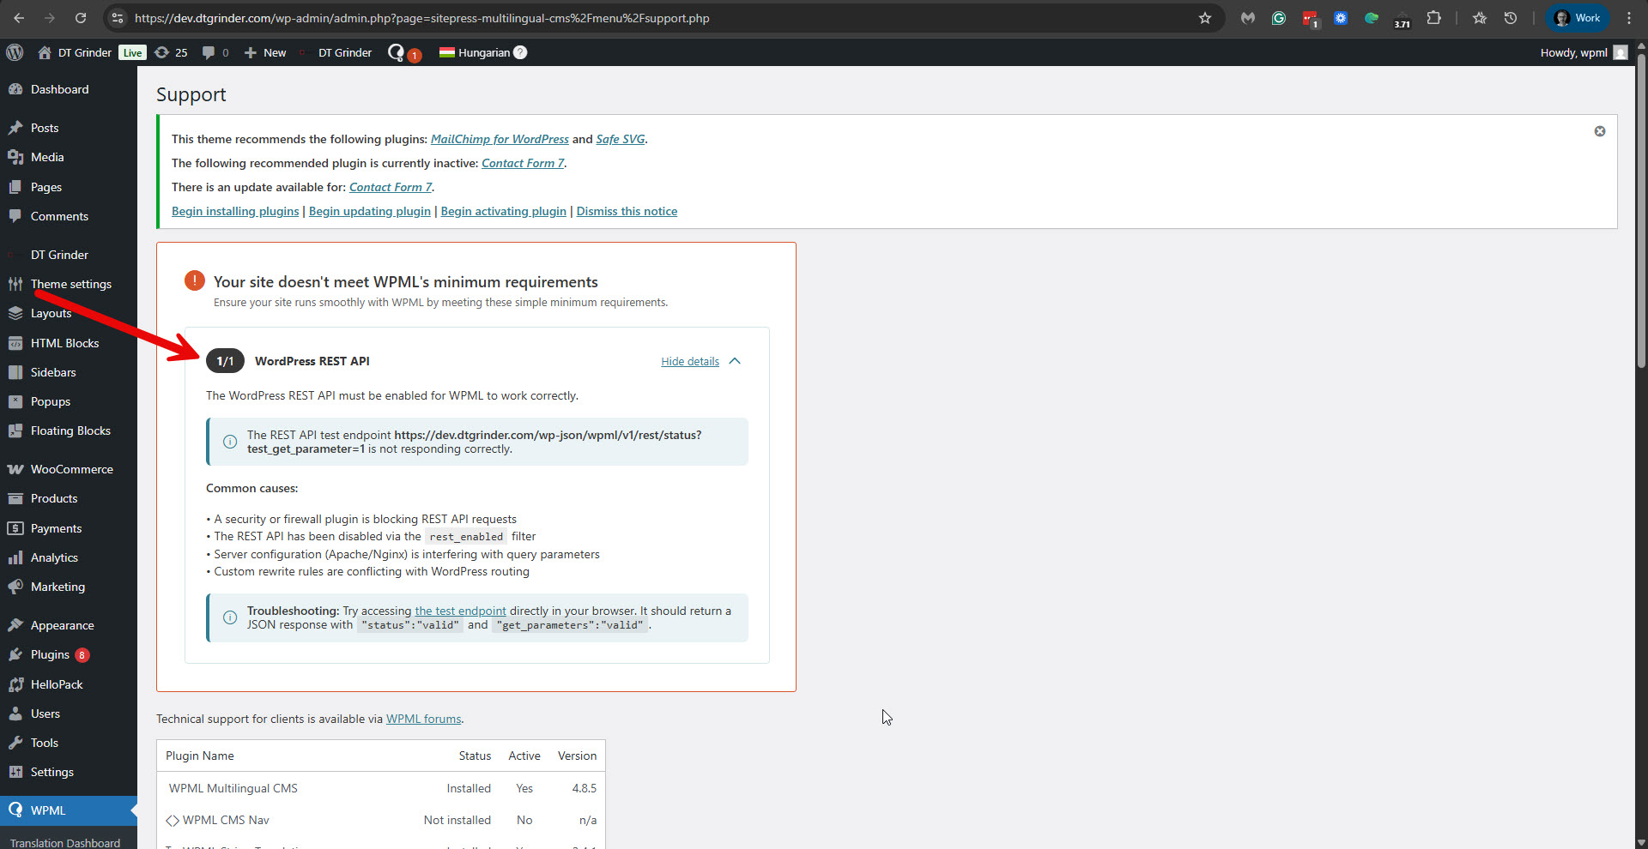Open Translation Dashboard submenu
Viewport: 1648px width, 849px height.
click(x=65, y=842)
